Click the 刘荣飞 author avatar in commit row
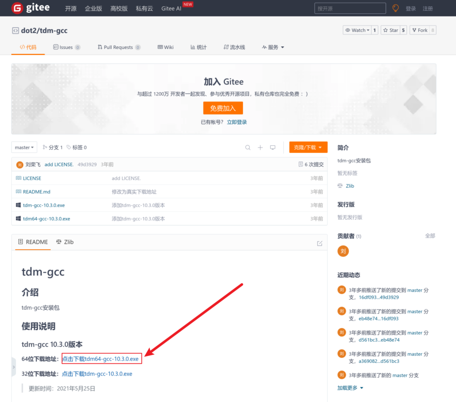The image size is (456, 402). click(x=20, y=165)
